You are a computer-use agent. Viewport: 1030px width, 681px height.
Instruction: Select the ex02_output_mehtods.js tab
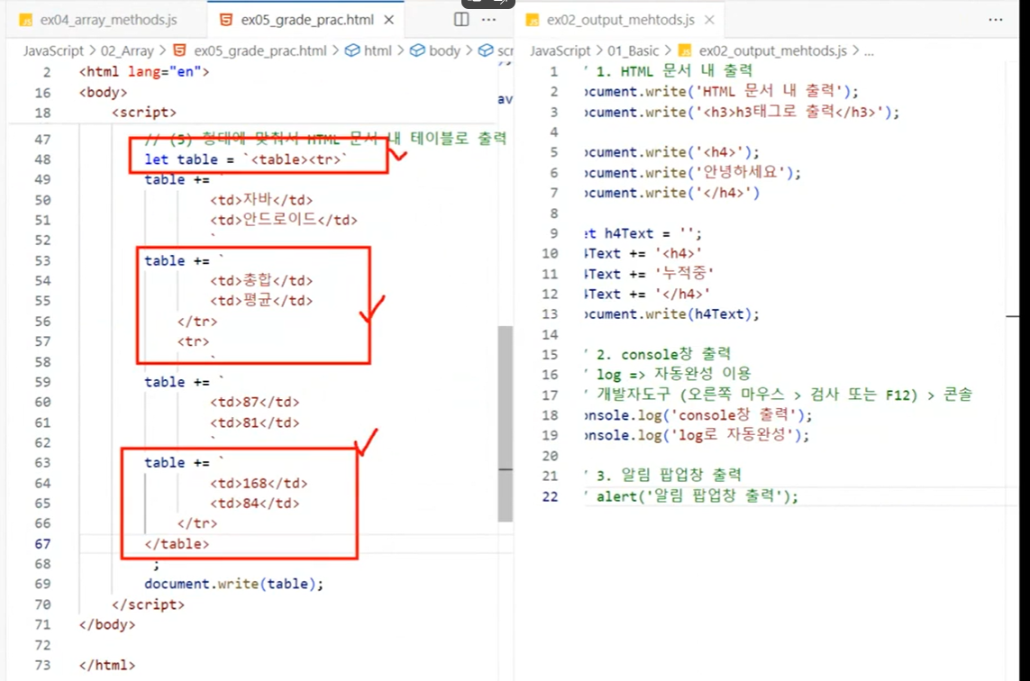click(620, 20)
